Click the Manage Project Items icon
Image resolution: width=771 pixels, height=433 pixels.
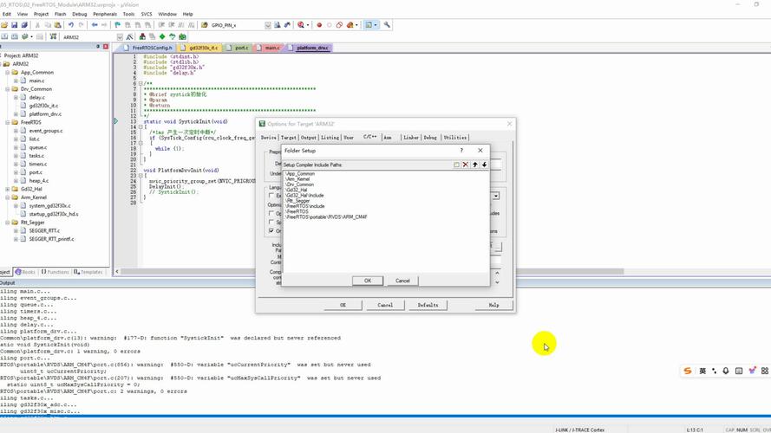pos(142,37)
